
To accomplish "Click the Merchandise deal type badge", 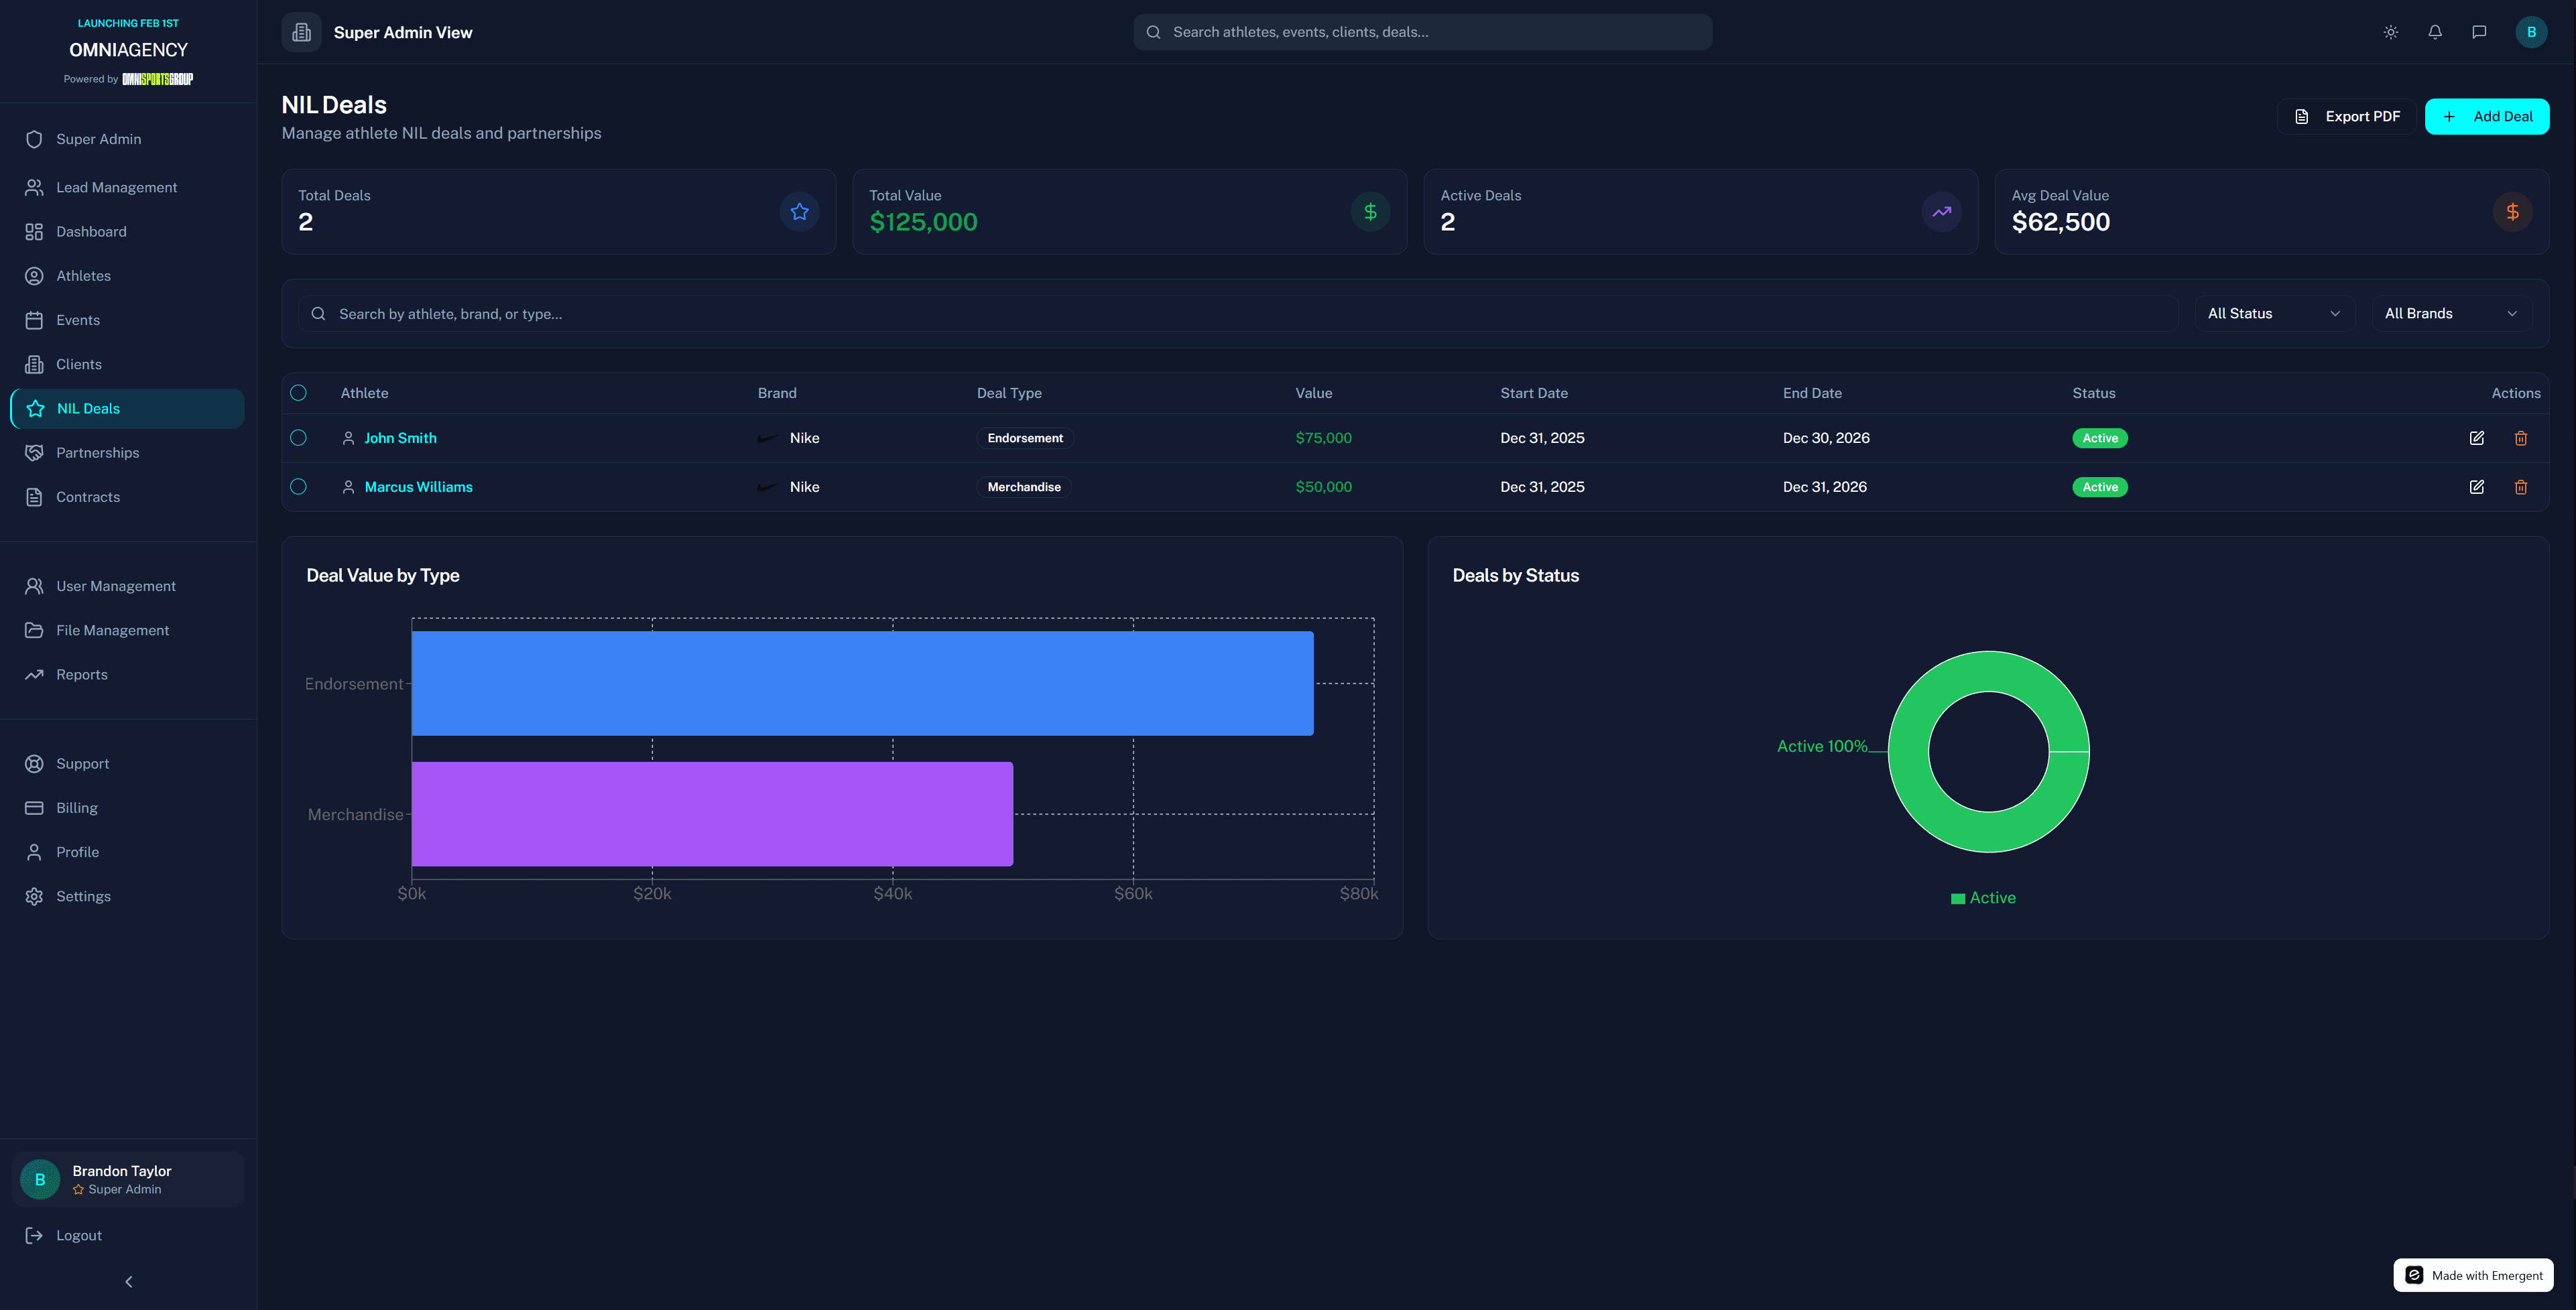I will [1023, 487].
